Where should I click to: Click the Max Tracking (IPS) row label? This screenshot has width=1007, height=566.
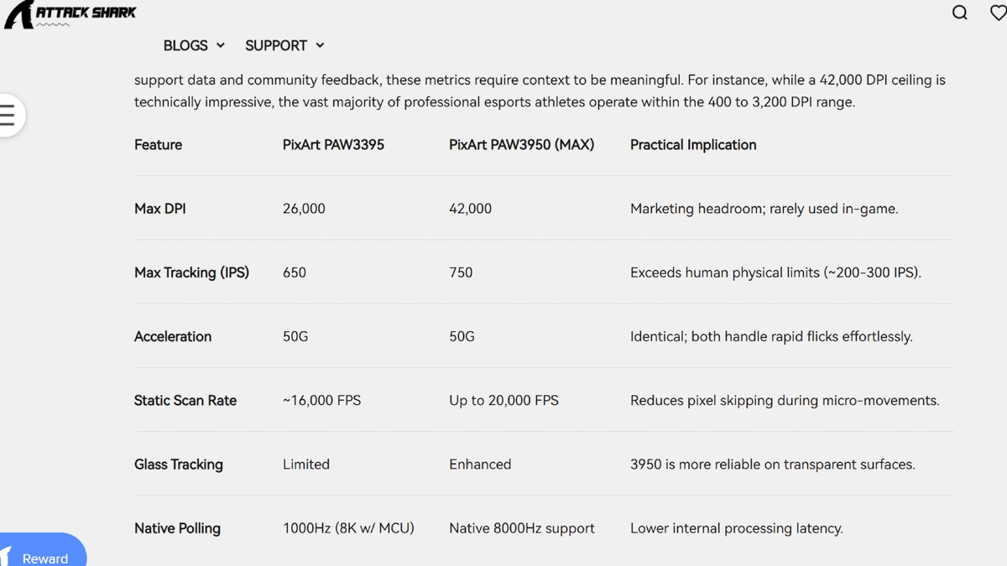pyautogui.click(x=191, y=273)
